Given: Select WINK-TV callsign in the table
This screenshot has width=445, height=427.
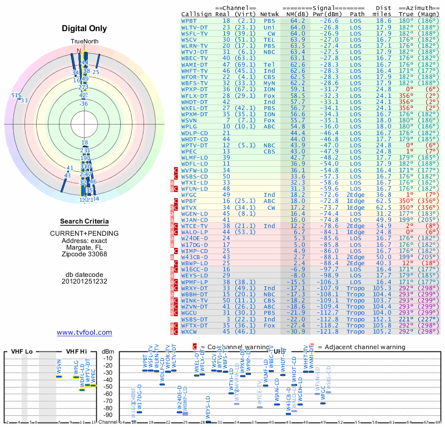Looking at the screenshot, I should 194,300.
